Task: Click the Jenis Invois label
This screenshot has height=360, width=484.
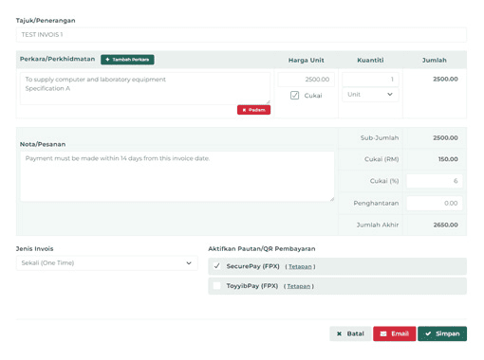Action: pyautogui.click(x=35, y=249)
